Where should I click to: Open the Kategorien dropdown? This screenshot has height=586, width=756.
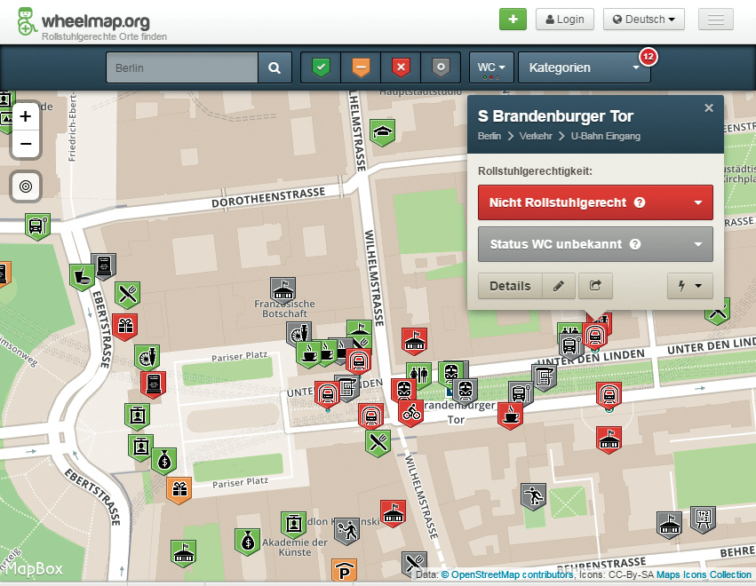pyautogui.click(x=584, y=67)
